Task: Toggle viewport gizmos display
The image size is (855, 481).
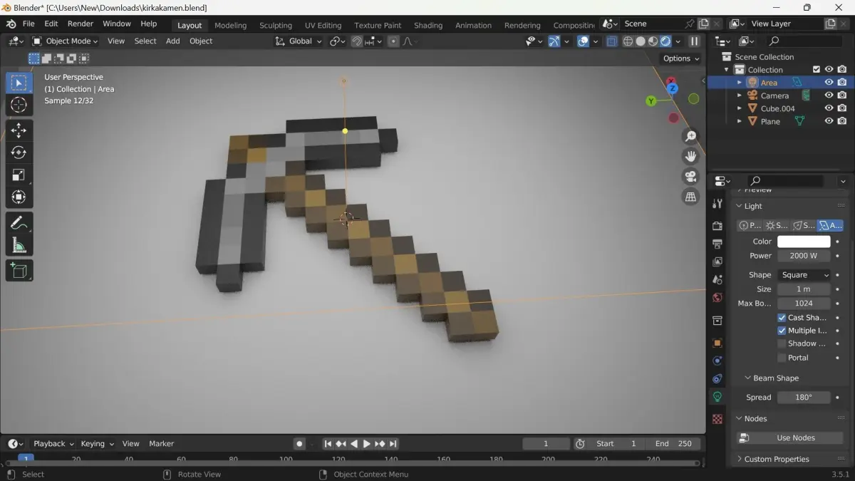Action: [554, 41]
